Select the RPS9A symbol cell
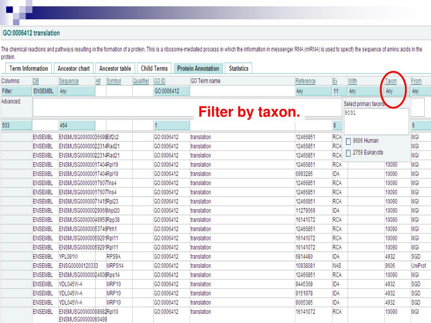Viewport: 431px width, 323px height. tap(114, 257)
